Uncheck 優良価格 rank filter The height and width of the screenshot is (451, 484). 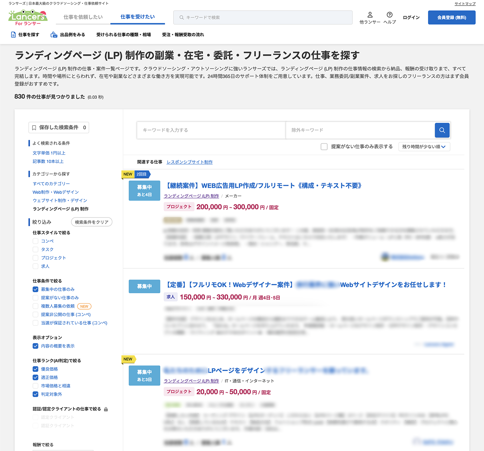click(x=35, y=369)
